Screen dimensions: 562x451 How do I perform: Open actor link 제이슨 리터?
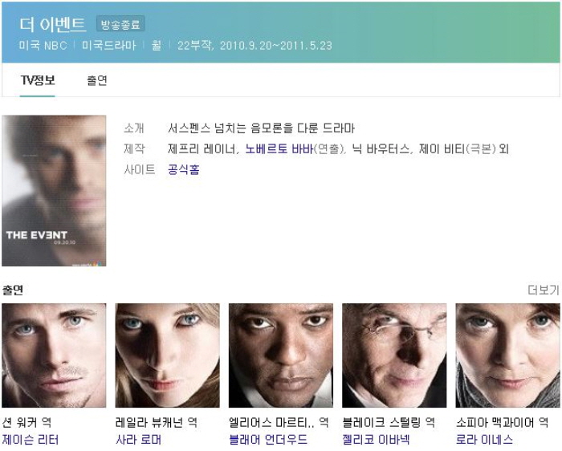[x=31, y=440]
